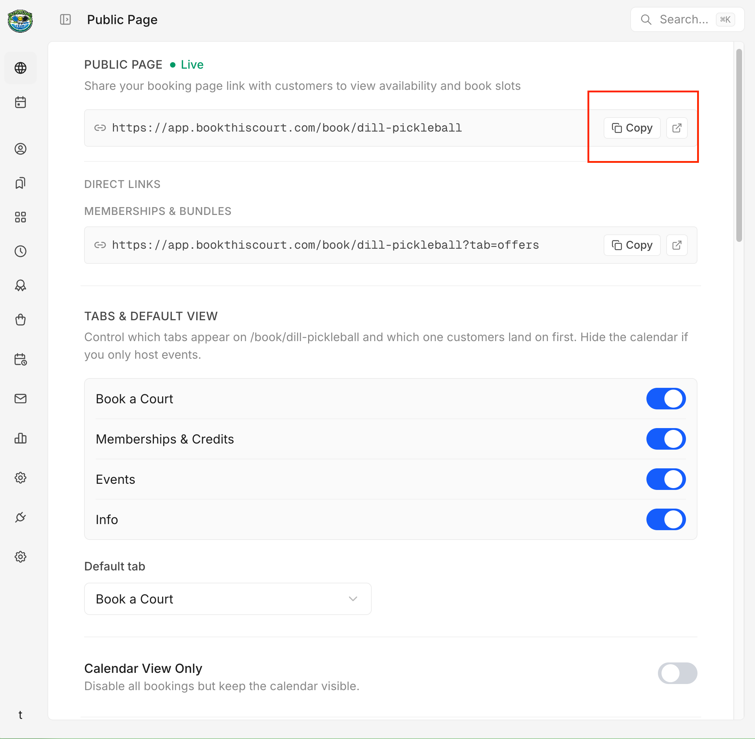The width and height of the screenshot is (755, 739).
Task: Click the Search input field
Action: pos(687,19)
